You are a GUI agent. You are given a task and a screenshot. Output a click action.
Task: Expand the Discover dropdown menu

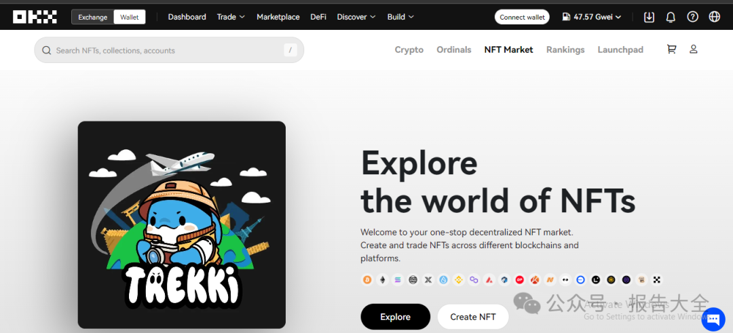tap(356, 17)
